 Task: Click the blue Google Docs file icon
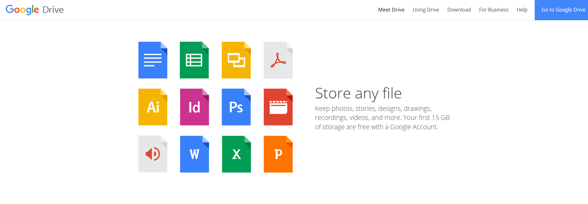point(153,60)
